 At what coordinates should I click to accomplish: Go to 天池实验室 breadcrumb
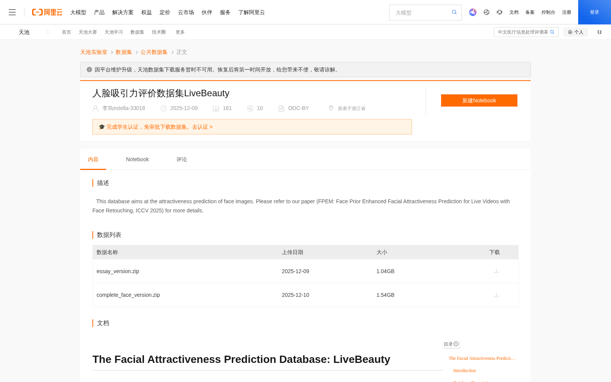[94, 52]
